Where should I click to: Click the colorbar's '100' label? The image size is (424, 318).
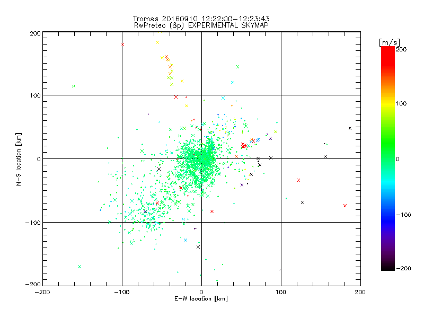[x=401, y=103]
